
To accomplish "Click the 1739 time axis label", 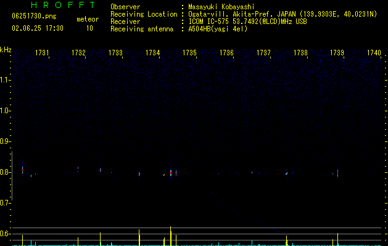I will click(x=337, y=53).
